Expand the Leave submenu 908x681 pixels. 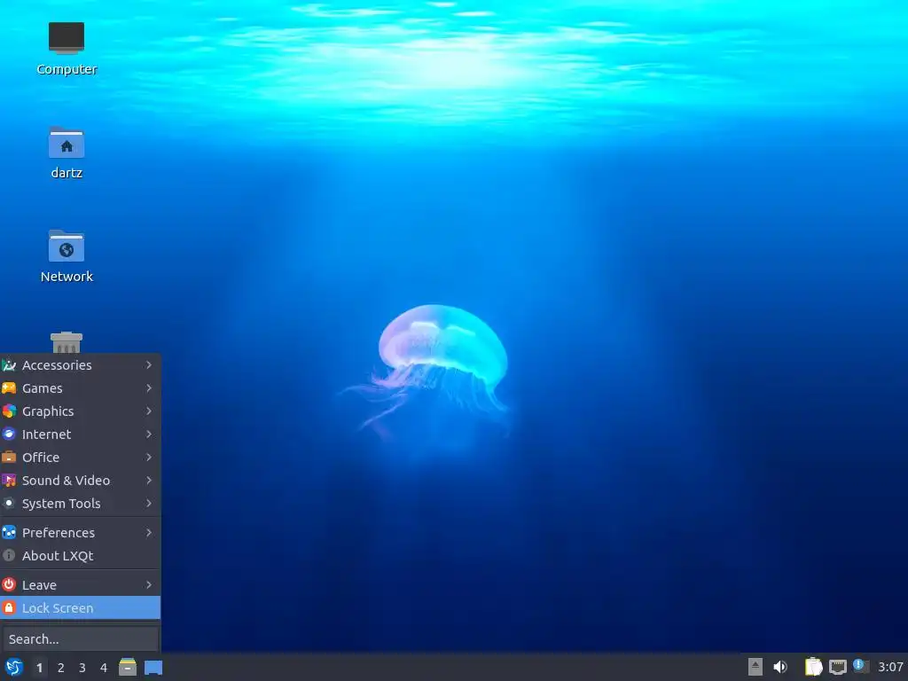click(x=81, y=585)
